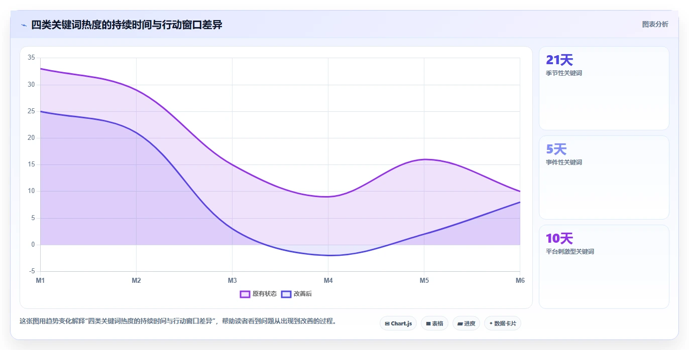The image size is (689, 350).
Task: Click the 原有状态 line peak at M5
Action: [x=424, y=159]
